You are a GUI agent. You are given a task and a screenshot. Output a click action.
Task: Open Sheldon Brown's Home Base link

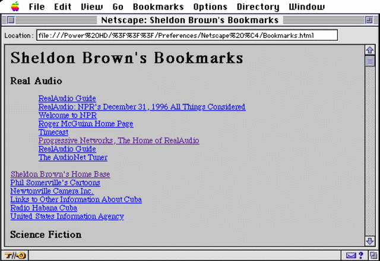click(60, 174)
